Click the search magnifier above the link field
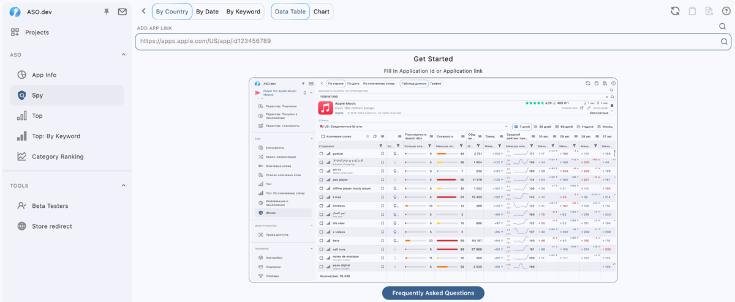Image resolution: width=735 pixels, height=302 pixels. tap(722, 26)
